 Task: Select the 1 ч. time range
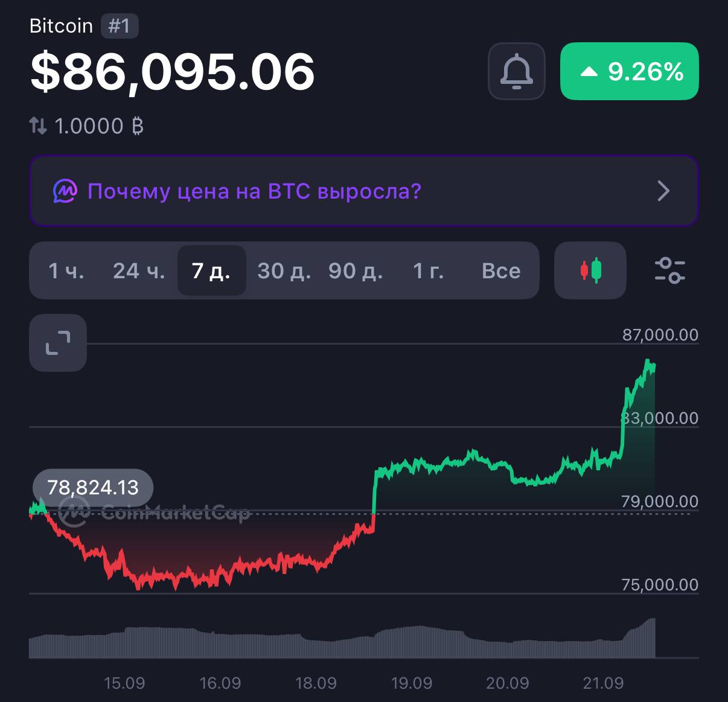tap(66, 271)
